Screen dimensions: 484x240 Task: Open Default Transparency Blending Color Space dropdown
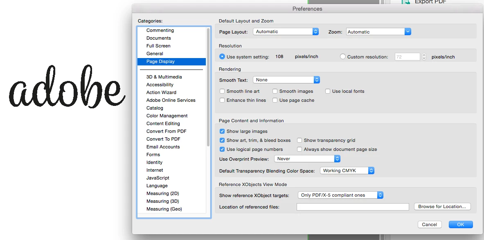point(347,170)
